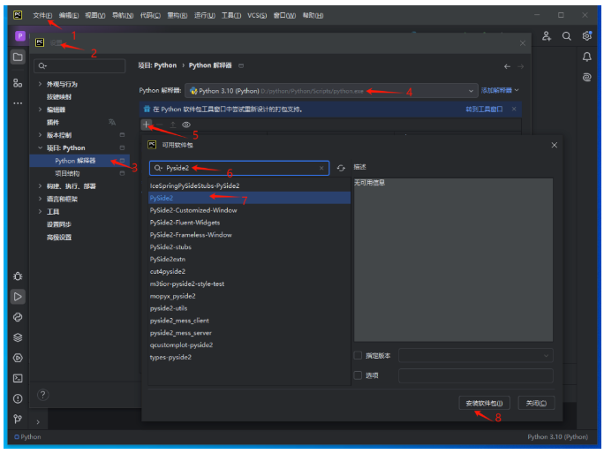Select Project Structure in settings tree
Viewport: 604px width, 454px height.
pyautogui.click(x=67, y=173)
